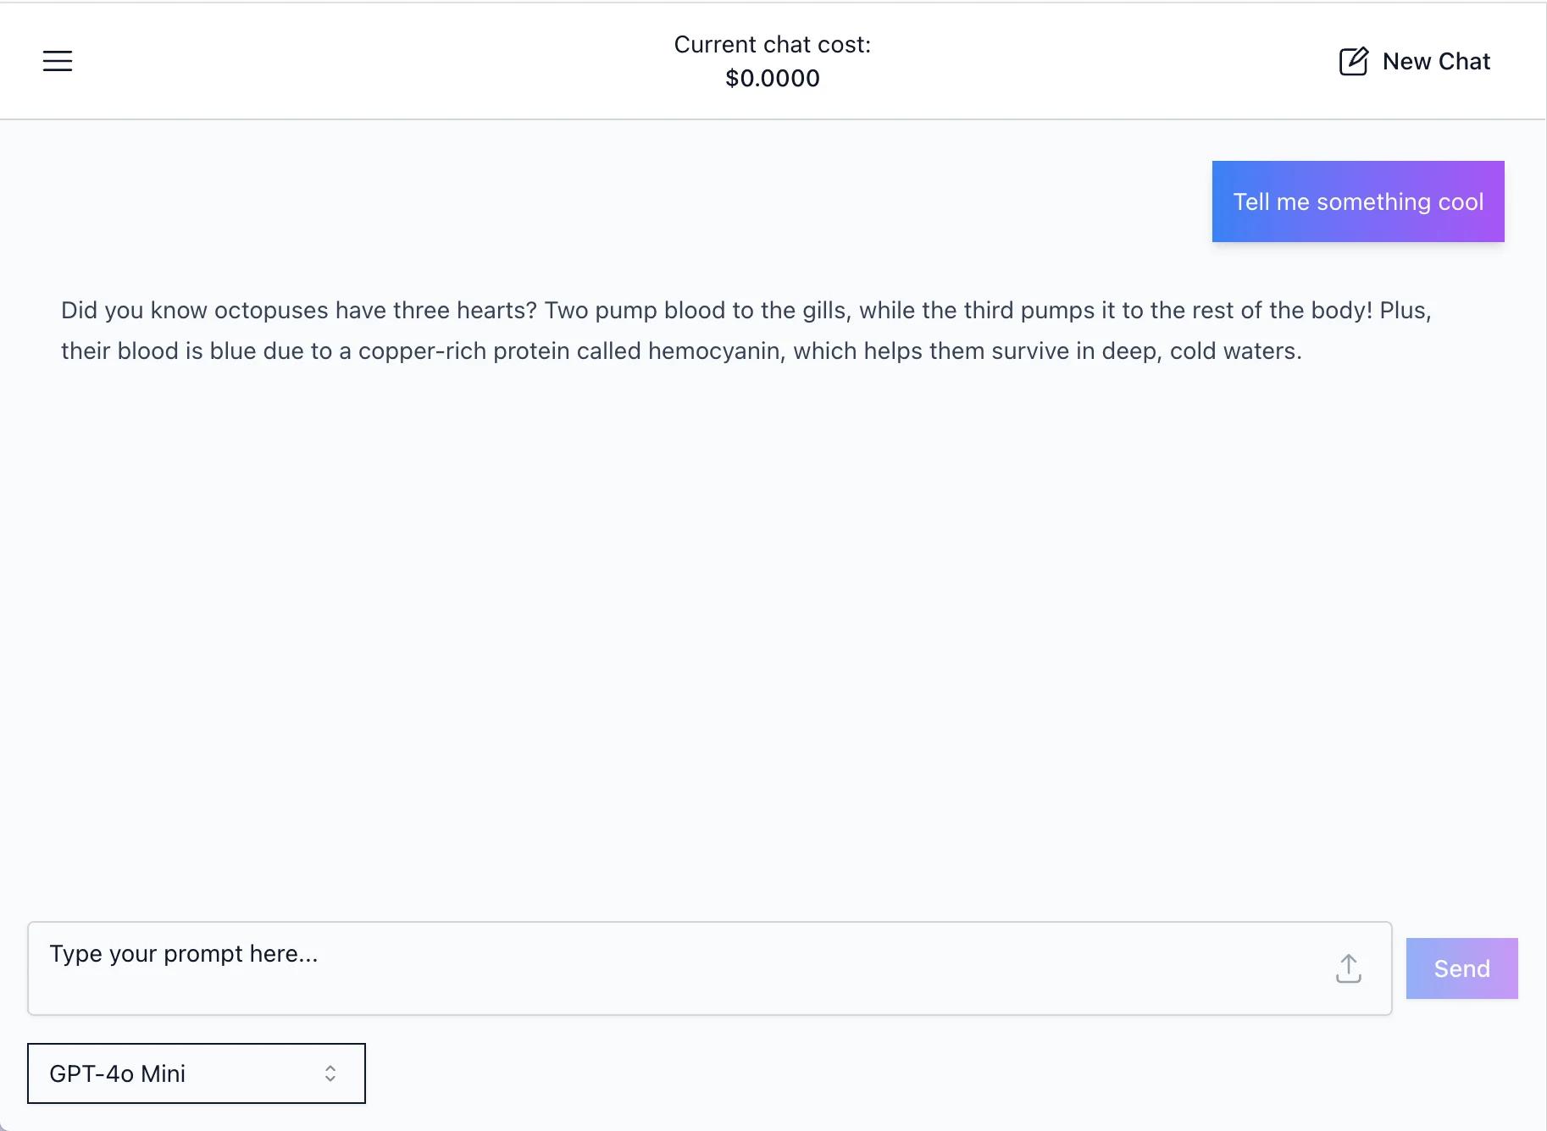1547x1131 pixels.
Task: Click the New Chat pencil icon
Action: click(1353, 62)
